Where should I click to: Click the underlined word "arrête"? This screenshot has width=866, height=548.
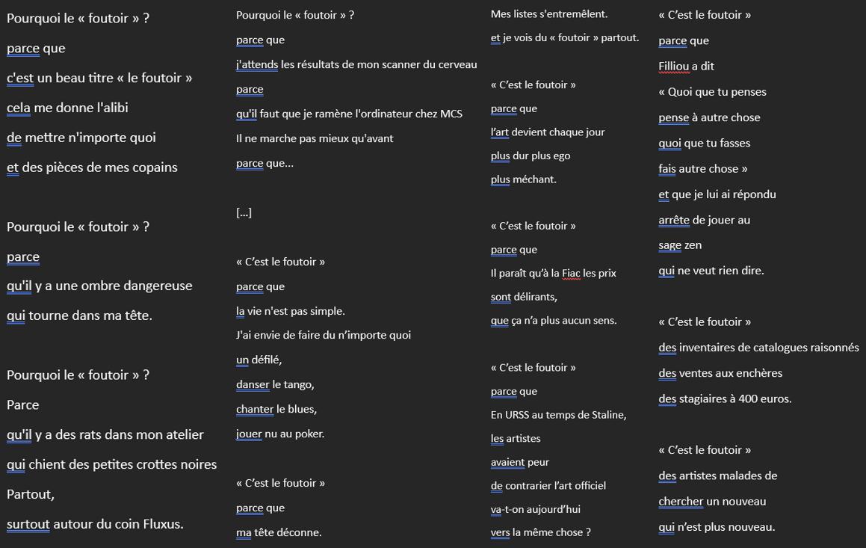674,220
